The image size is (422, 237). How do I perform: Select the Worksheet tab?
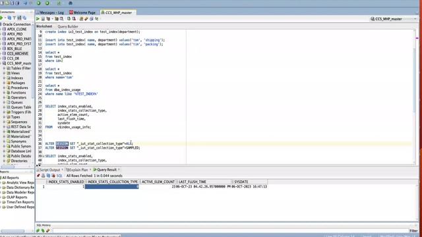44,26
